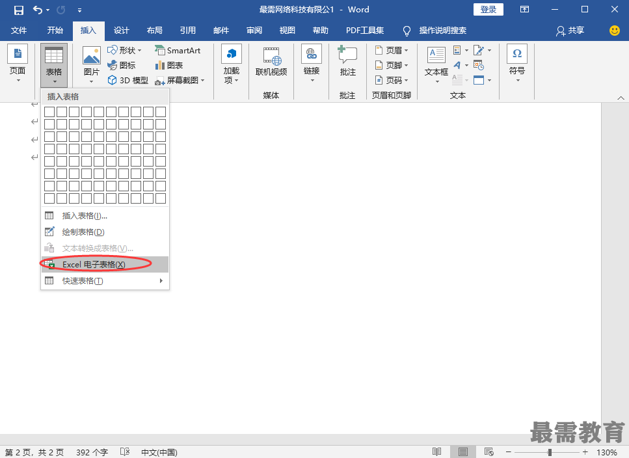Click the 共享 share button

tap(570, 31)
